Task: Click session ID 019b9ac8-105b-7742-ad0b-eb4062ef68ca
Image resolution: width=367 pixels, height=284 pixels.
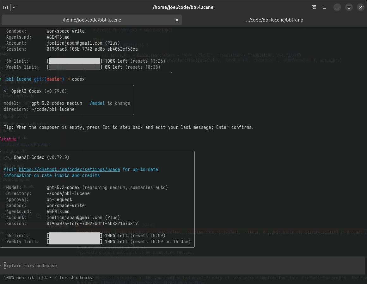Action: click(x=92, y=49)
